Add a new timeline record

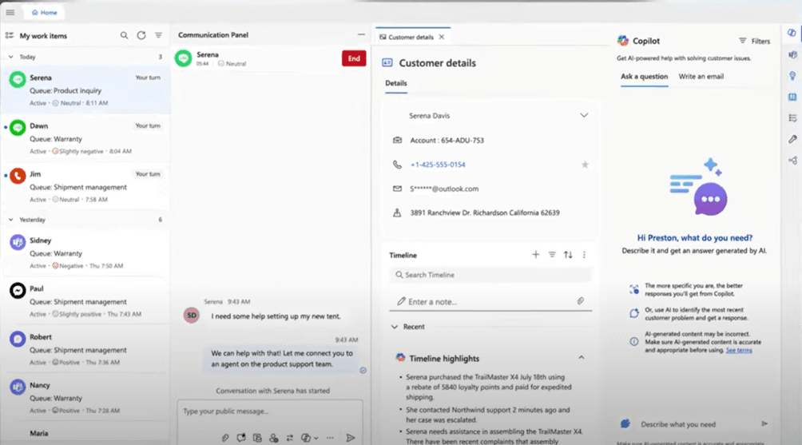pyautogui.click(x=535, y=255)
